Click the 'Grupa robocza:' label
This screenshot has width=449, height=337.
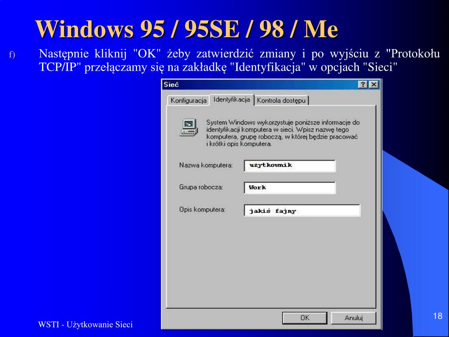201,187
